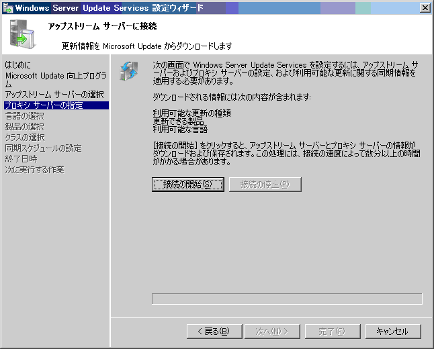Viewport: 434px width, 349px height.
Task: Click the subtitle about downloading from Microsoft Update
Action: coord(146,46)
